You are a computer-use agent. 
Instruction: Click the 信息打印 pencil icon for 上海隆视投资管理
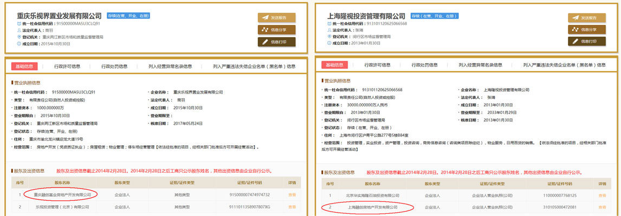575,41
